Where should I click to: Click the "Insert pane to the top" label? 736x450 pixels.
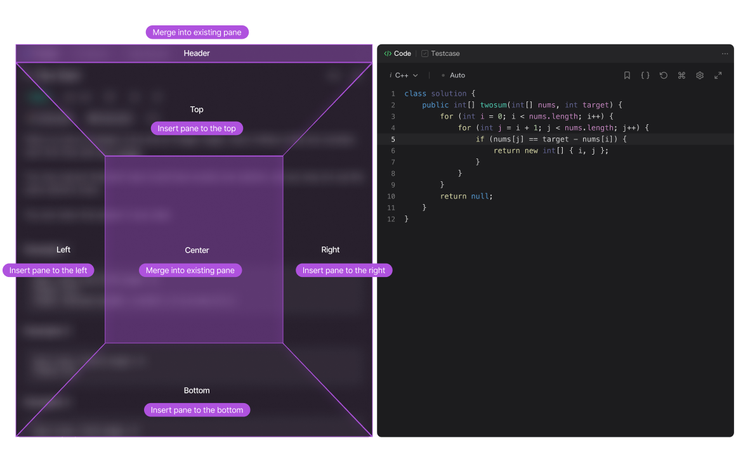(197, 129)
